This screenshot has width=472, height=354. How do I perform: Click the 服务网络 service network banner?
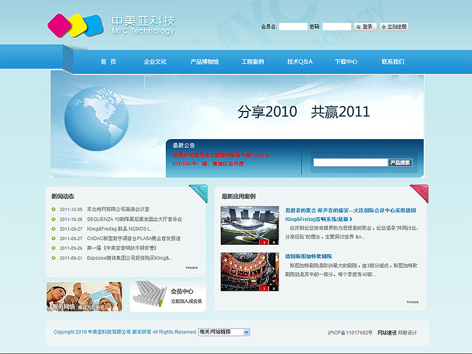point(84,296)
